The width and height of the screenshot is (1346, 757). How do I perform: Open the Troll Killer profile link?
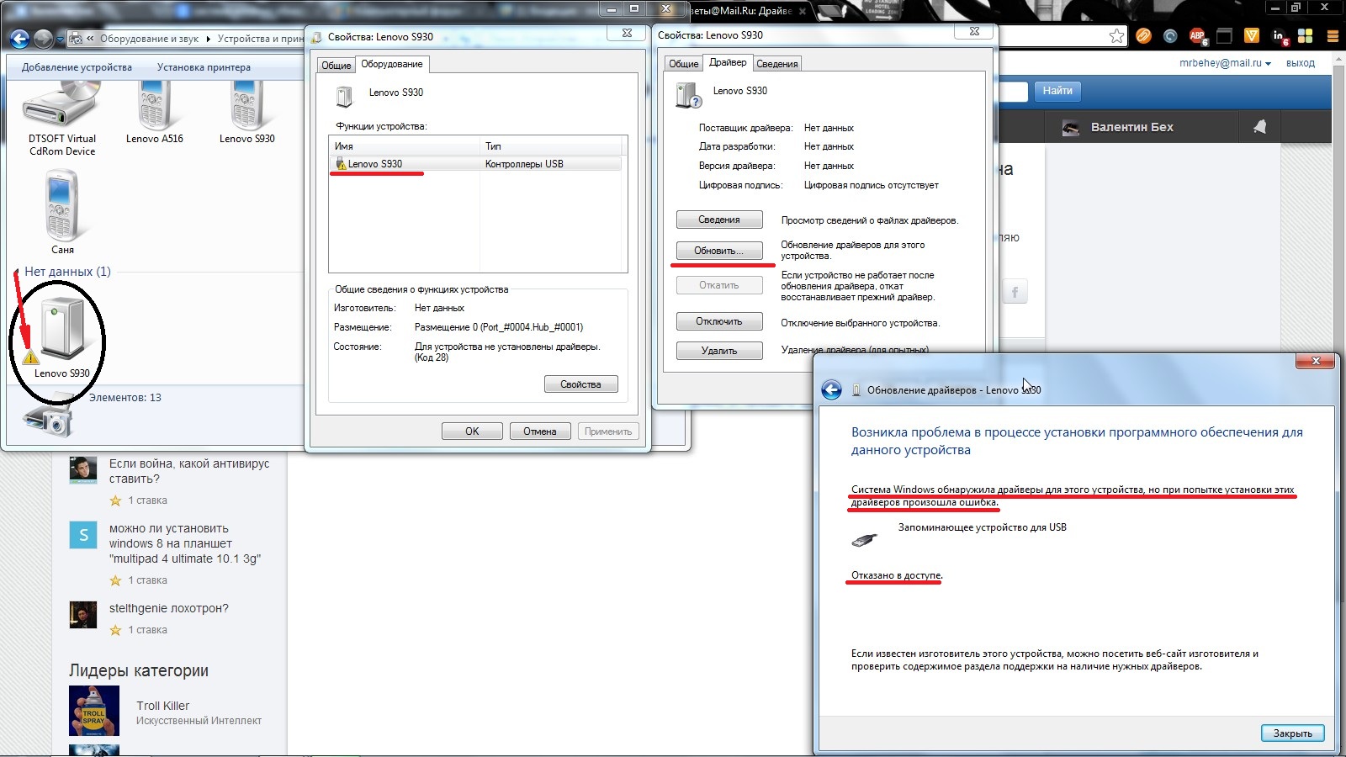162,706
